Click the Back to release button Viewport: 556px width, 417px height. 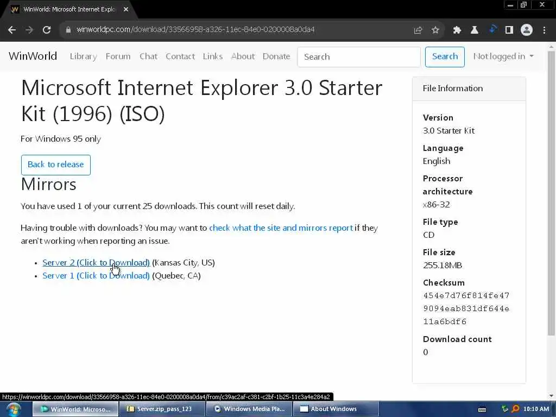click(56, 165)
